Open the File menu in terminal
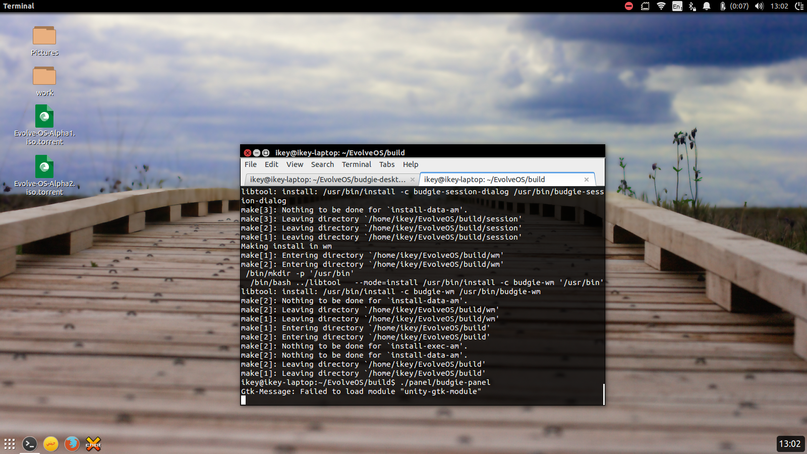 [251, 164]
